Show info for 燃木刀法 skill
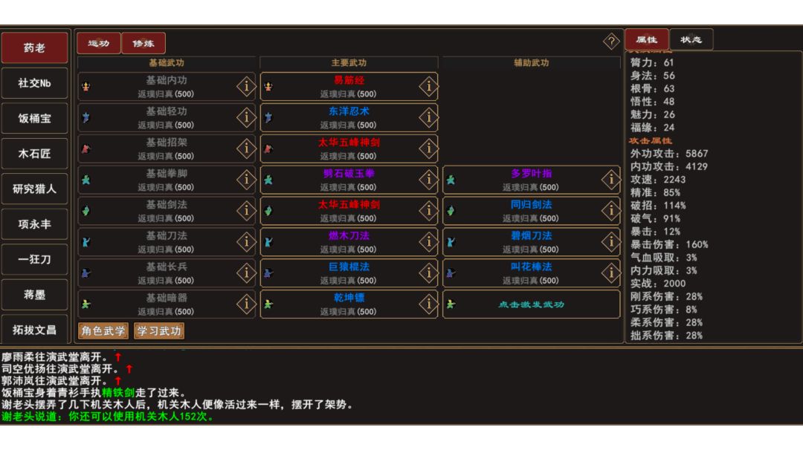The image size is (803, 450). pos(428,242)
